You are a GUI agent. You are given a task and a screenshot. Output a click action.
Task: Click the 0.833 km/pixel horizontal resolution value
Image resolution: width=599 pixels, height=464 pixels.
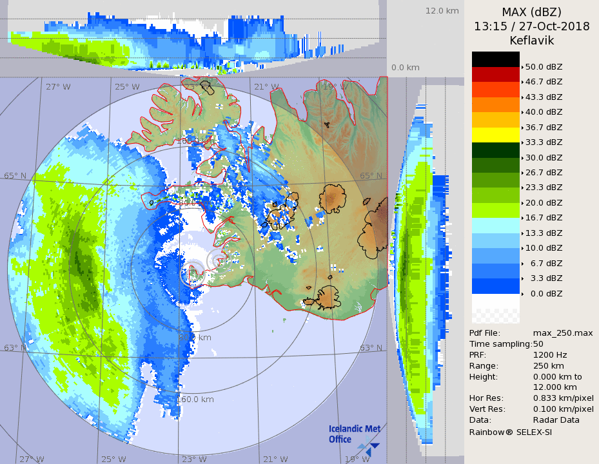point(563,398)
